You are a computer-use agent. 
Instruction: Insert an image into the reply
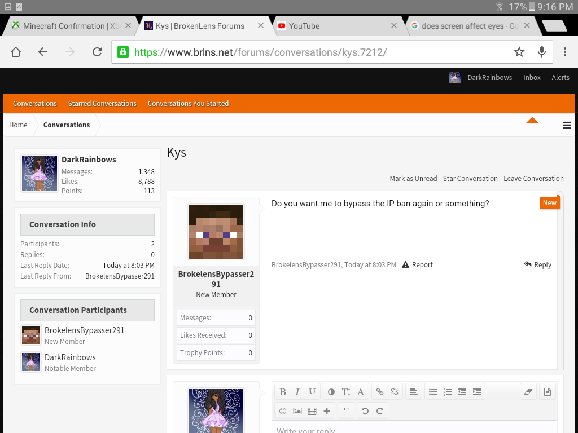pos(297,411)
